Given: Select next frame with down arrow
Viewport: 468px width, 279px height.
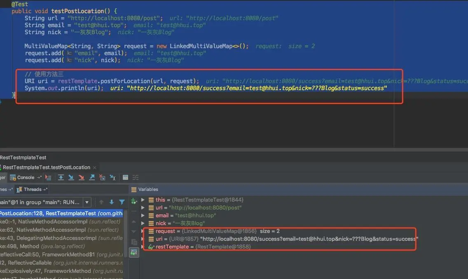Looking at the screenshot, I should 111,202.
